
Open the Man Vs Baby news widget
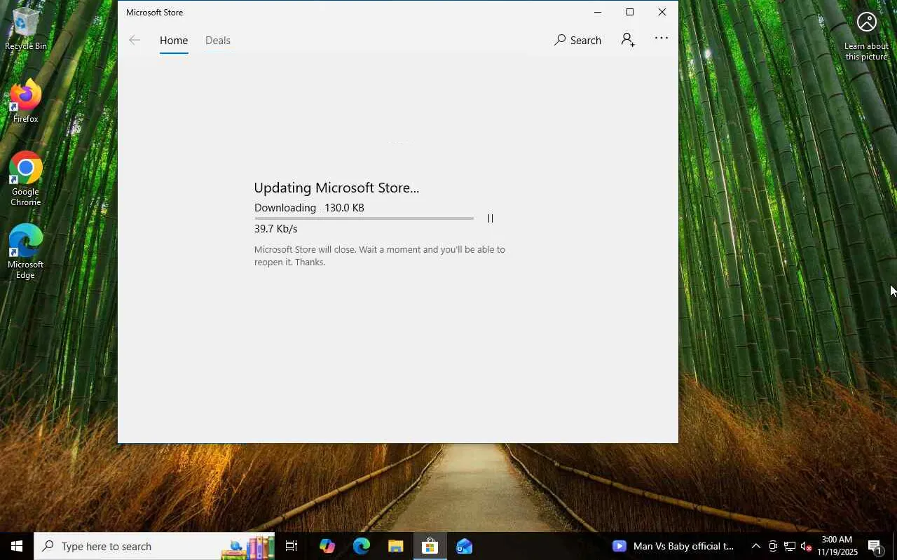[673, 546]
